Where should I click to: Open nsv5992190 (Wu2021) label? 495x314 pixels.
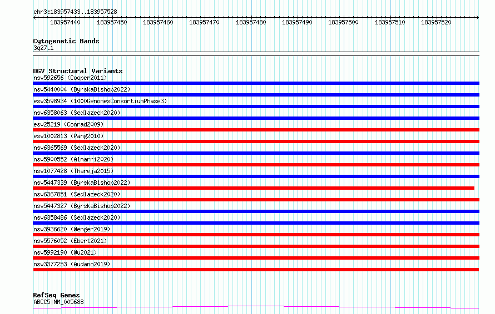coord(65,252)
